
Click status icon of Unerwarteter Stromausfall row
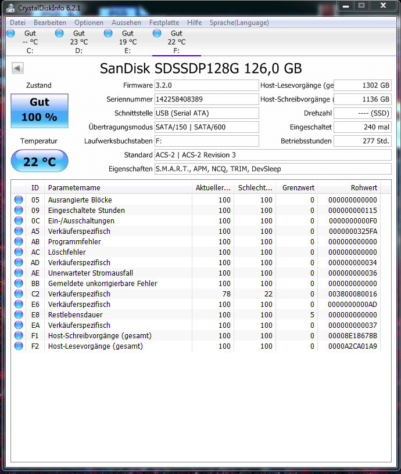pos(19,273)
